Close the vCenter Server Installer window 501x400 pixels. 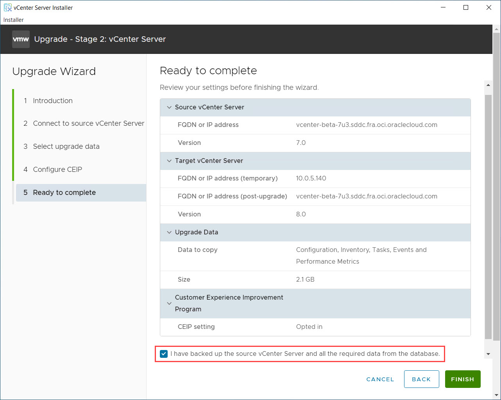click(489, 7)
